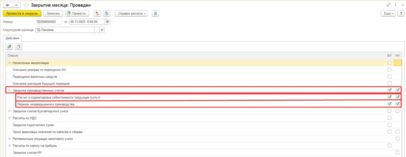
Task: Open Справки расчеты dropdown
Action: click(131, 13)
